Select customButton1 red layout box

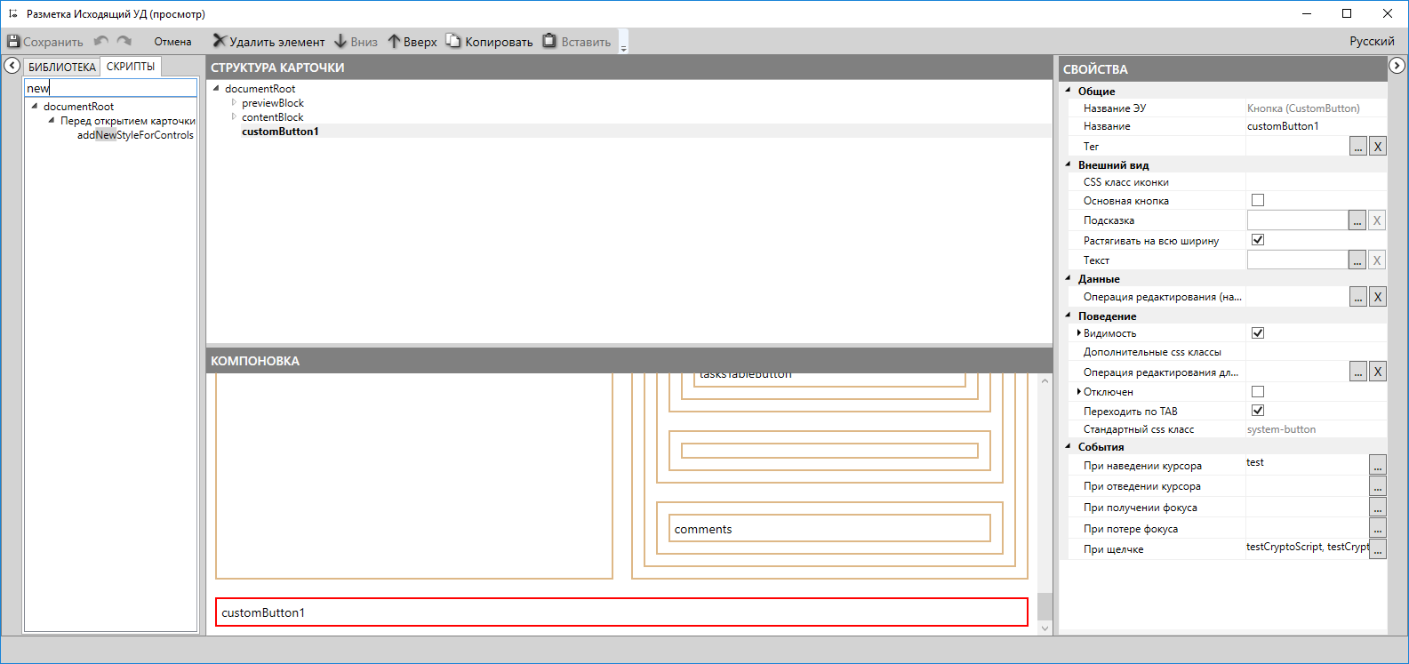pos(621,612)
